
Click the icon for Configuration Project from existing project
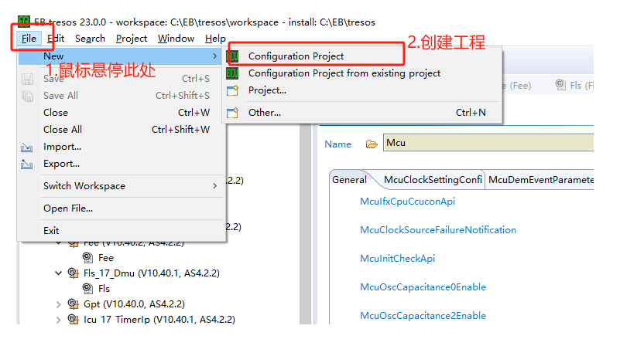233,73
